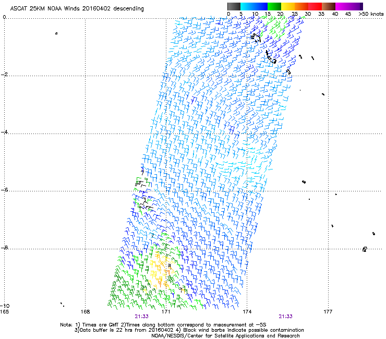Click the '35' legend scale label
The image size is (386, 339).
click(321, 14)
